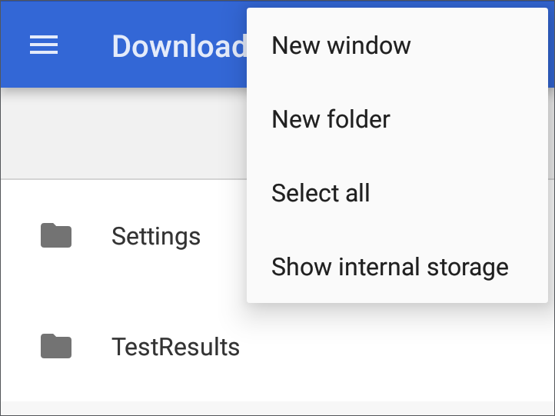Click the word window in New window
This screenshot has height=416, width=555.
369,45
